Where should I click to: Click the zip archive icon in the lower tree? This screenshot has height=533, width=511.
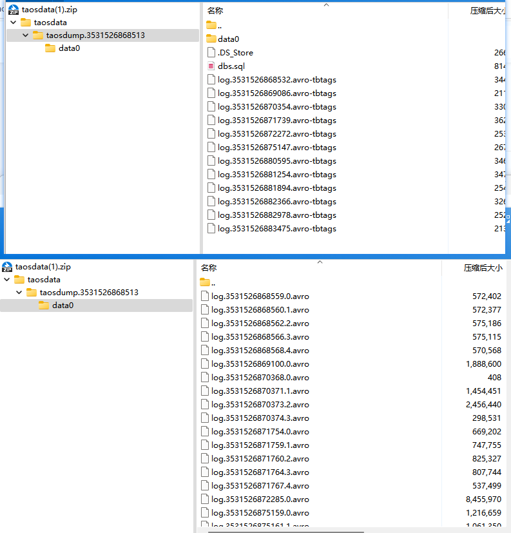[x=7, y=267]
